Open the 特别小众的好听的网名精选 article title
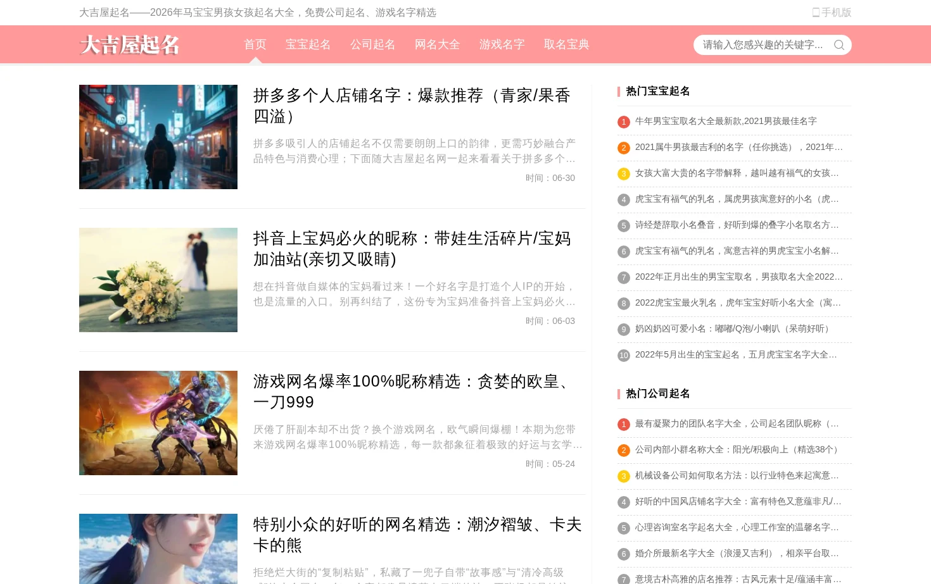This screenshot has height=584, width=931. point(417,535)
